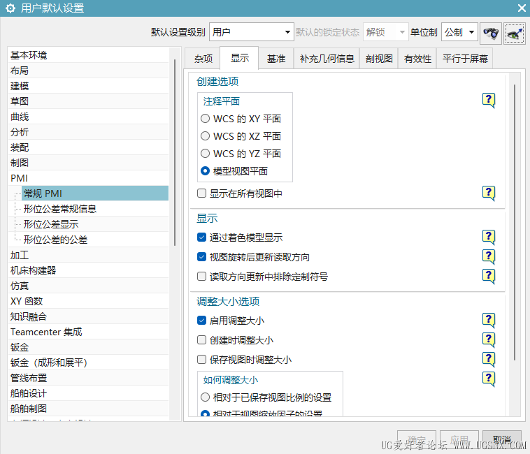Click the category list vertical scrollbar
This screenshot has height=454, width=530.
click(x=175, y=152)
